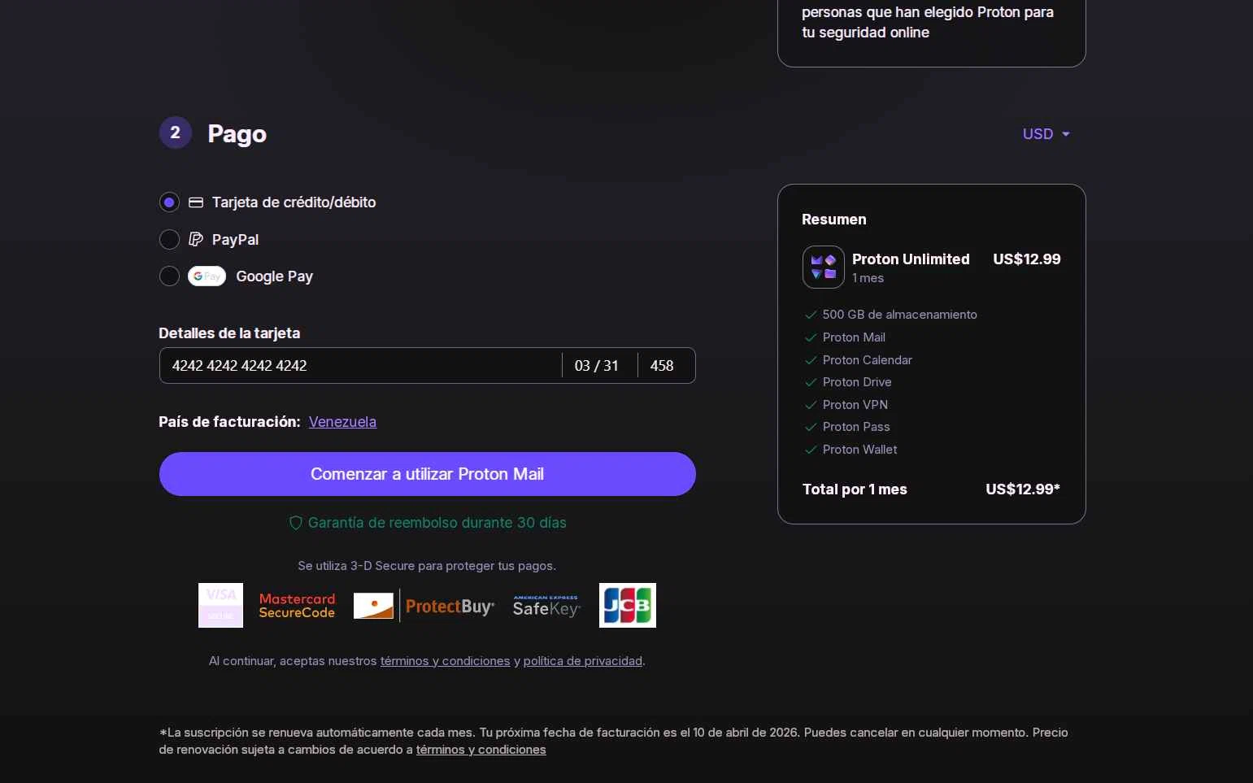
Task: Select the PayPal radio button
Action: (x=169, y=239)
